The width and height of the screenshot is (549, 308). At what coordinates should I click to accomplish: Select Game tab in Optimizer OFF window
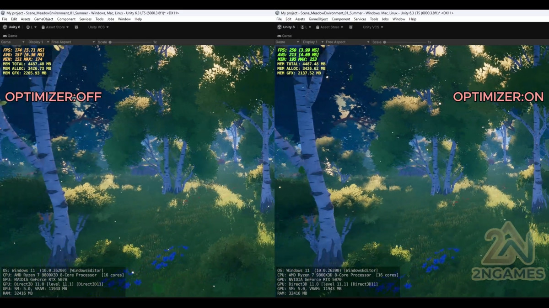[x=10, y=36]
